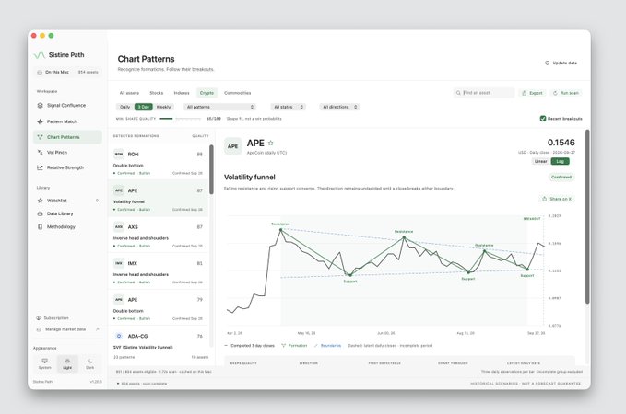
Task: Click the Quality column header
Action: pos(200,136)
